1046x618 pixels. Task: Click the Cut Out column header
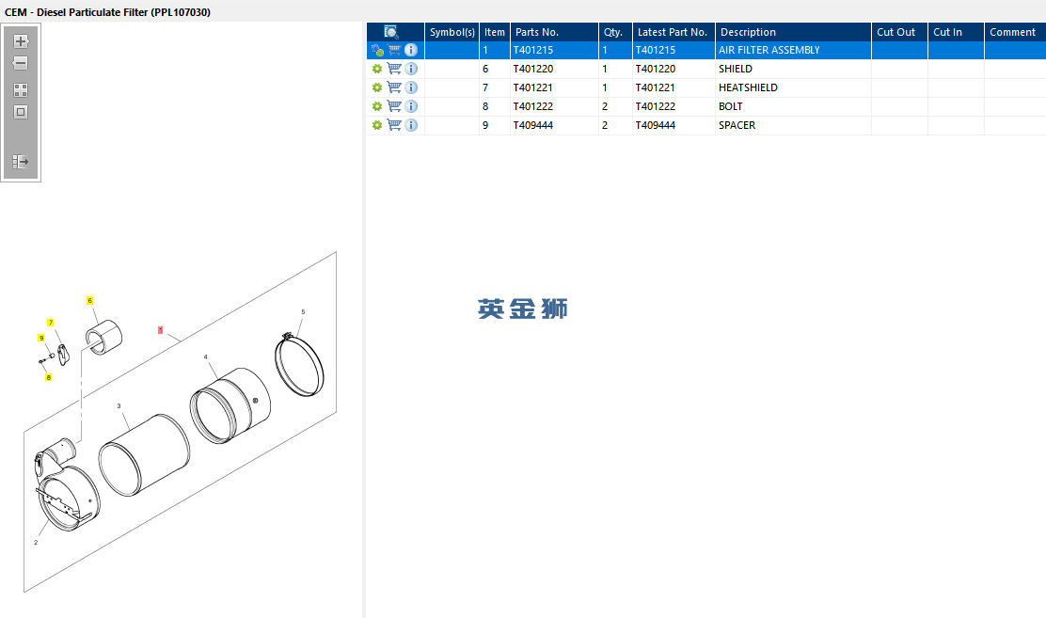click(899, 32)
